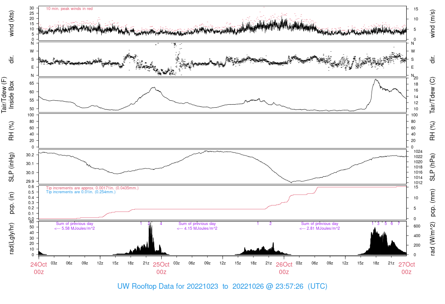
Task: Select the "rad (W/m^2)" axis label
Action: click(432, 239)
